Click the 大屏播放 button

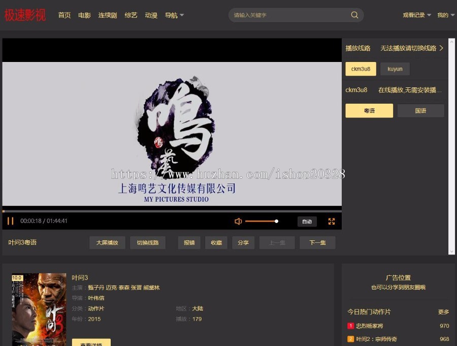(x=107, y=242)
